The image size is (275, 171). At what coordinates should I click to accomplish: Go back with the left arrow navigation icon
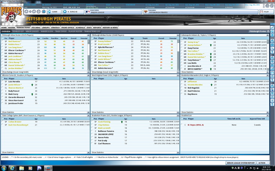coord(26,12)
